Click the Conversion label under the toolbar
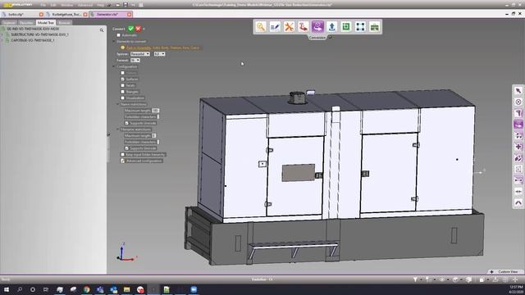This screenshot has width=525, height=295. [x=317, y=38]
